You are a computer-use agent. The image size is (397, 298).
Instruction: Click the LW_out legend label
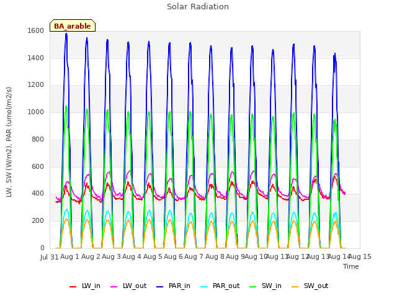pos(135,286)
